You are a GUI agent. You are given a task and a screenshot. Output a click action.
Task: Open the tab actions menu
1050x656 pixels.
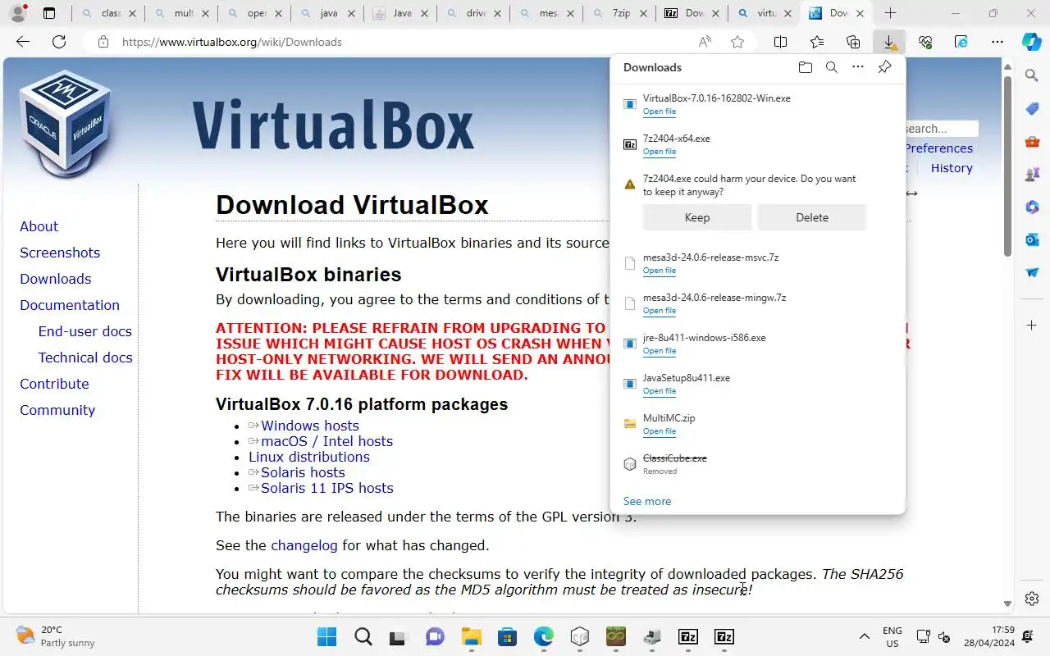click(49, 13)
